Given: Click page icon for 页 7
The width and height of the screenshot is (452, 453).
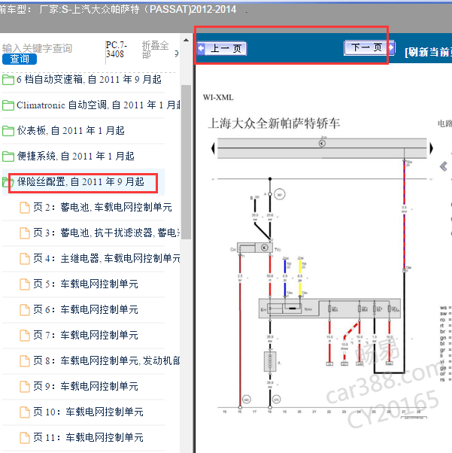Looking at the screenshot, I should (x=25, y=336).
